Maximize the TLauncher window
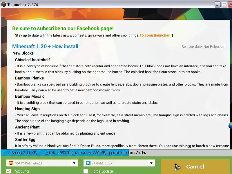The image size is (232, 174). tap(224, 5)
